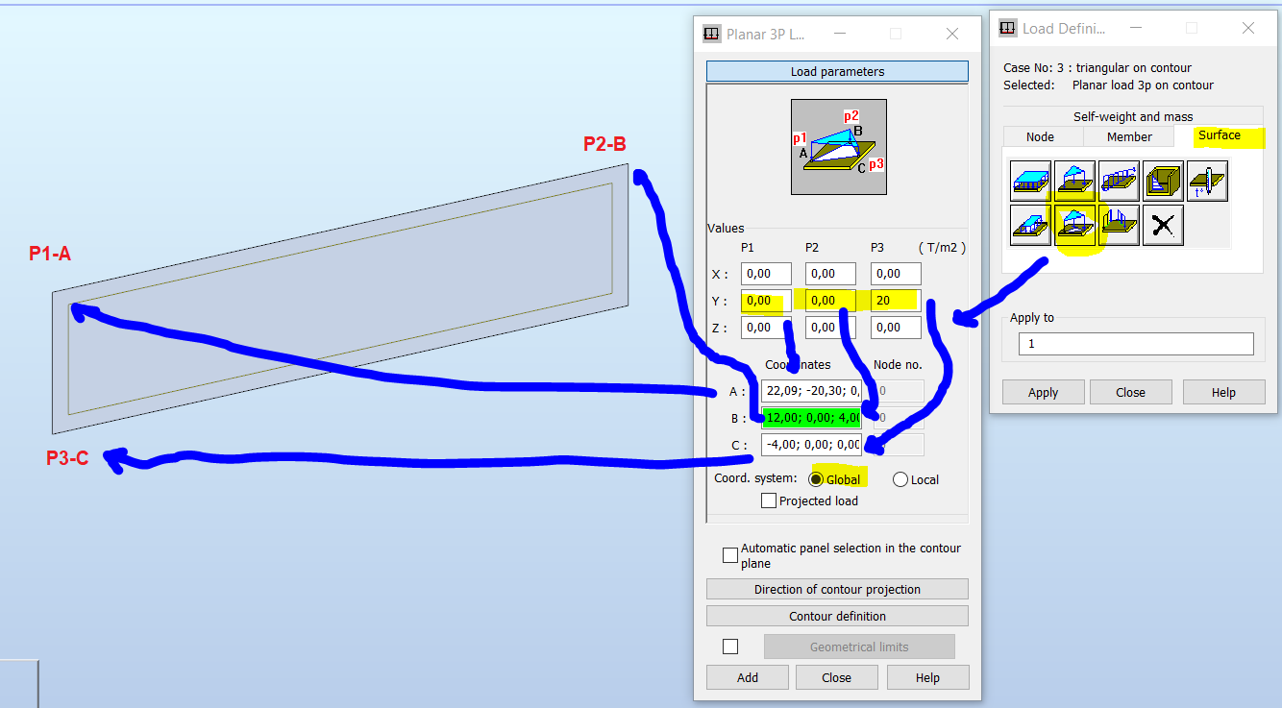Check automatic panel selection in contour plane
The height and width of the screenshot is (708, 1282).
click(x=730, y=554)
